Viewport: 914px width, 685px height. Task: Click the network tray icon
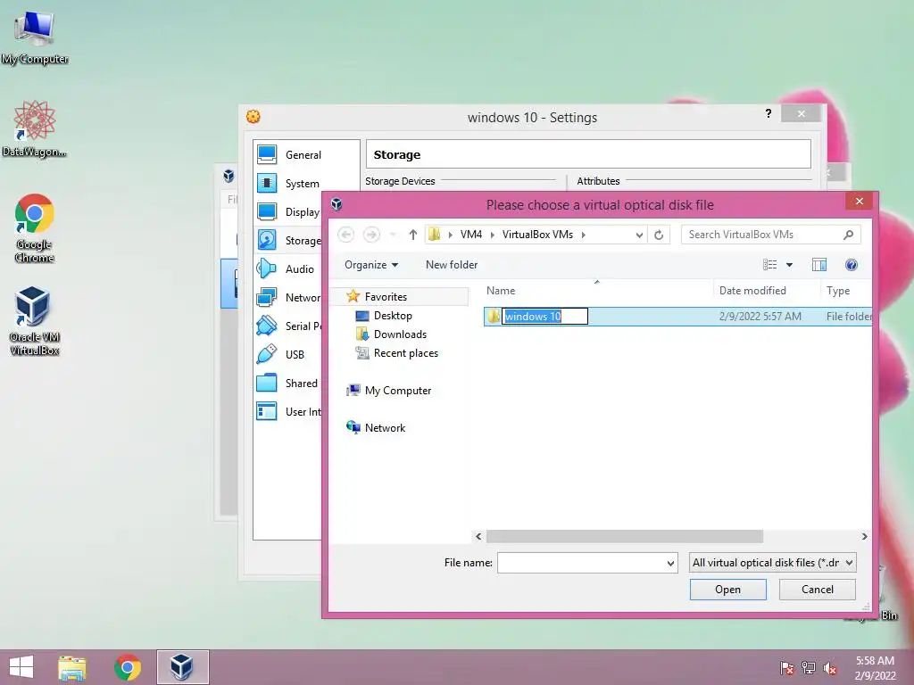[x=809, y=668]
